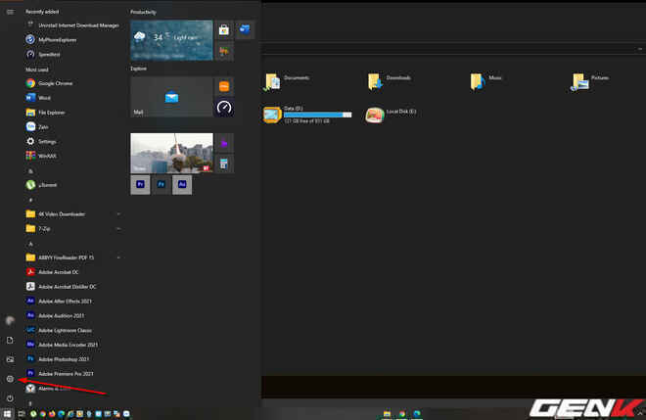The image size is (646, 420).
Task: Click the Windows Start button on taskbar
Action: pos(7,414)
